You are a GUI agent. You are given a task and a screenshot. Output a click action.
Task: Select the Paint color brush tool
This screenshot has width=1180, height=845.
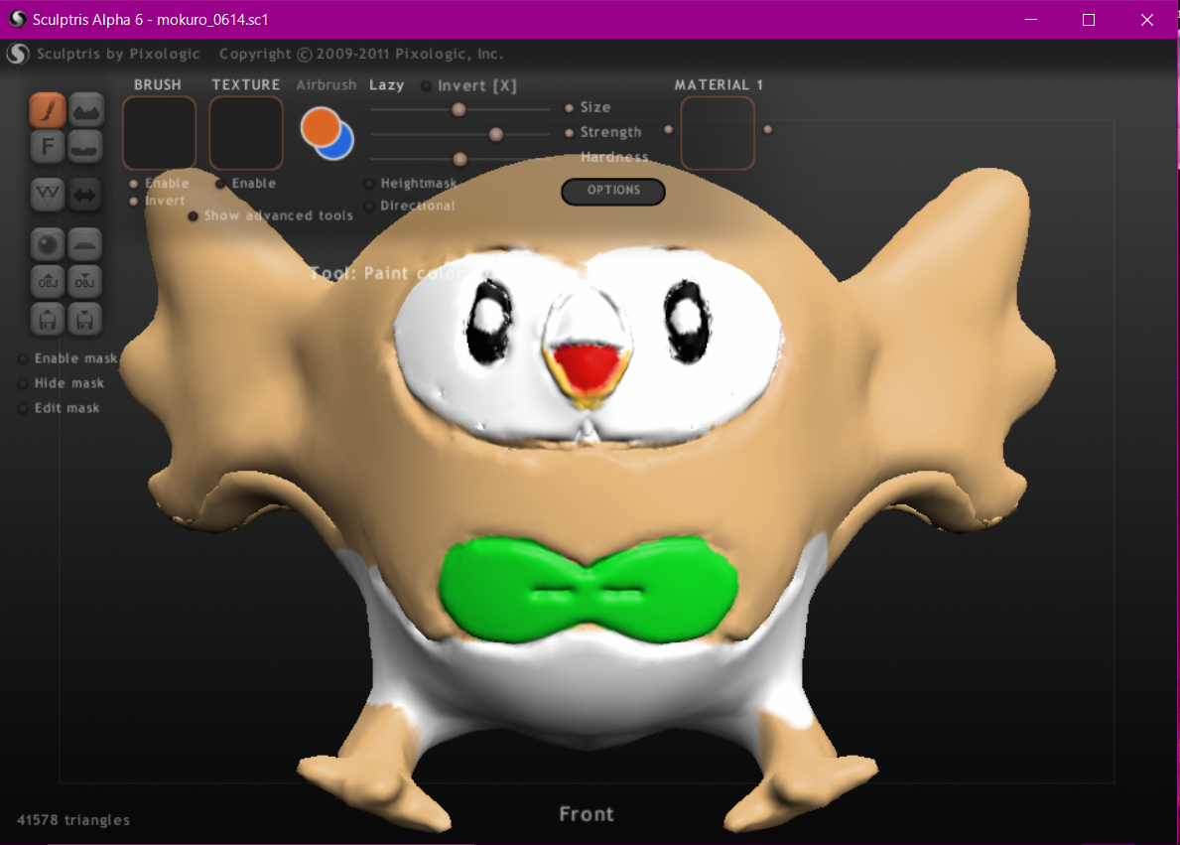pyautogui.click(x=48, y=110)
